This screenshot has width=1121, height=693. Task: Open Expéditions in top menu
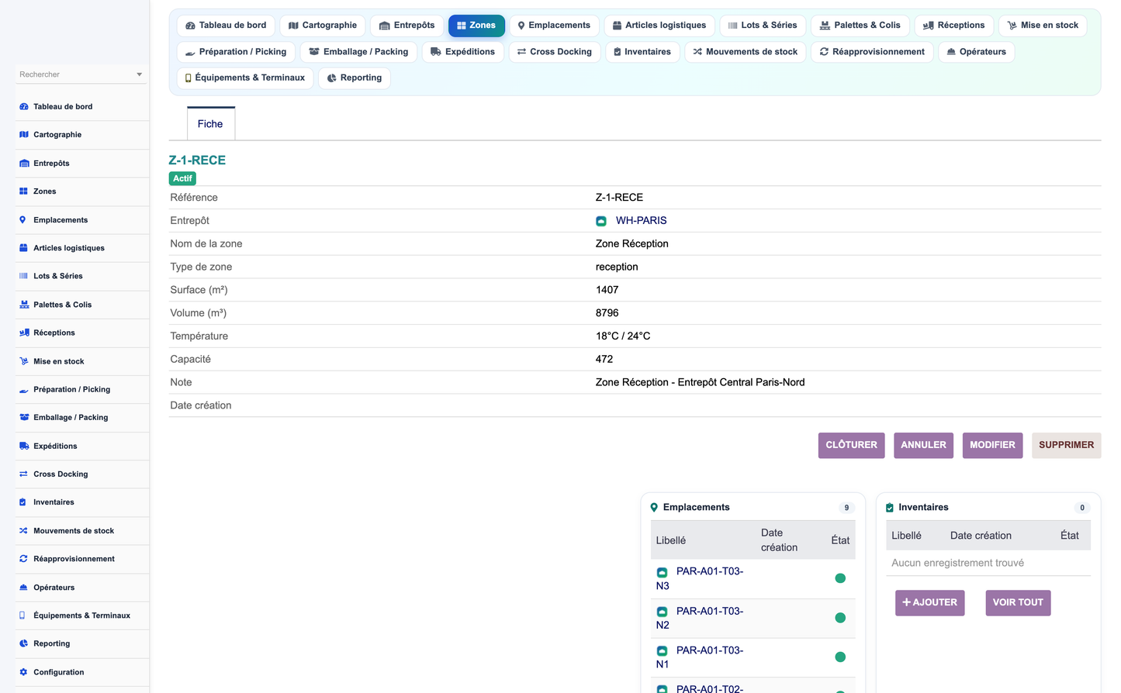tap(463, 52)
